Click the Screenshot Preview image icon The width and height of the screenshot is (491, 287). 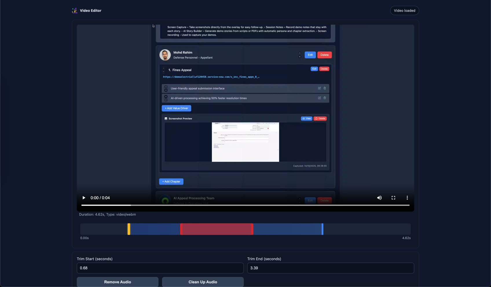pos(166,118)
